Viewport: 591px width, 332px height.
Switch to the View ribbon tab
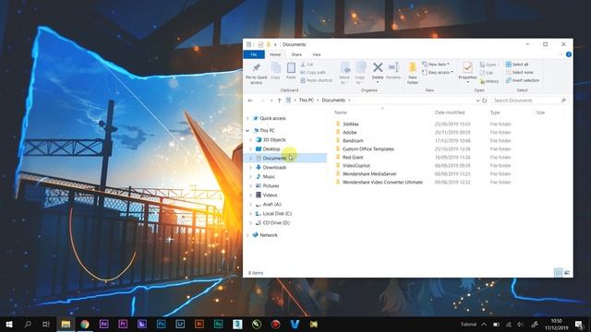click(x=316, y=54)
